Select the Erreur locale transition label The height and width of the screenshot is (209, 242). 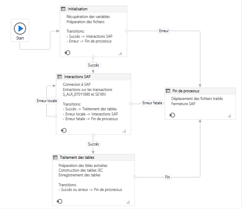pos(47,101)
